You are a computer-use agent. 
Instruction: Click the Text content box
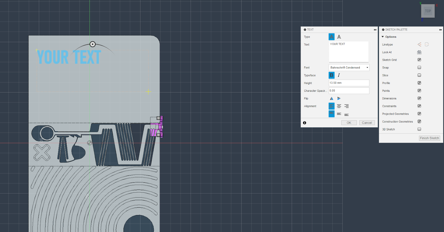click(x=349, y=52)
